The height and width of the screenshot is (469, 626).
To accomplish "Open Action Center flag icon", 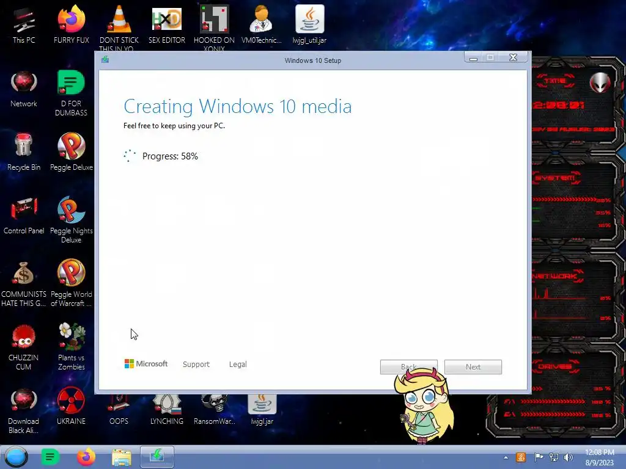I will pyautogui.click(x=538, y=457).
